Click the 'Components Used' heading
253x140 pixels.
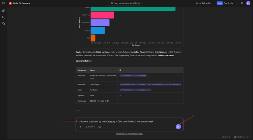coord(83,61)
